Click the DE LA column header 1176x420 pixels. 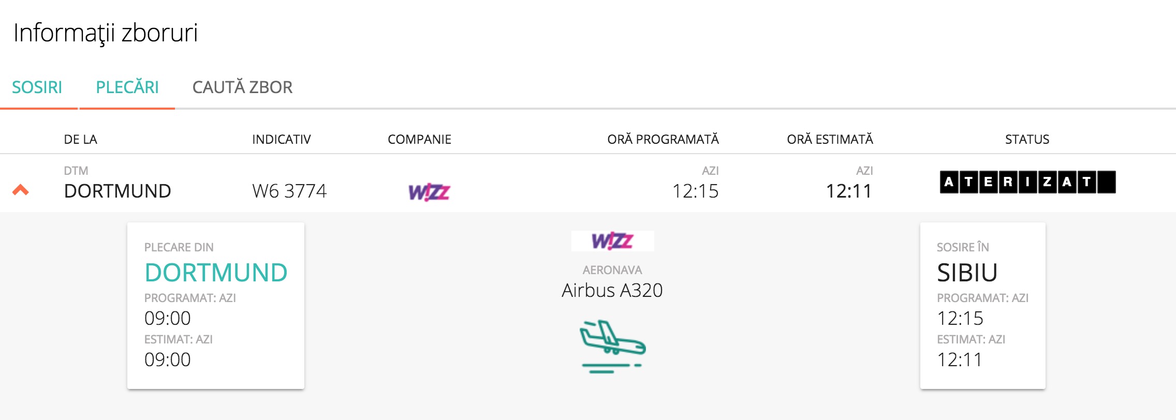80,139
